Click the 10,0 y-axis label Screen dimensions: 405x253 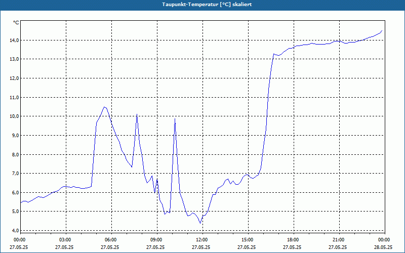tap(14, 116)
